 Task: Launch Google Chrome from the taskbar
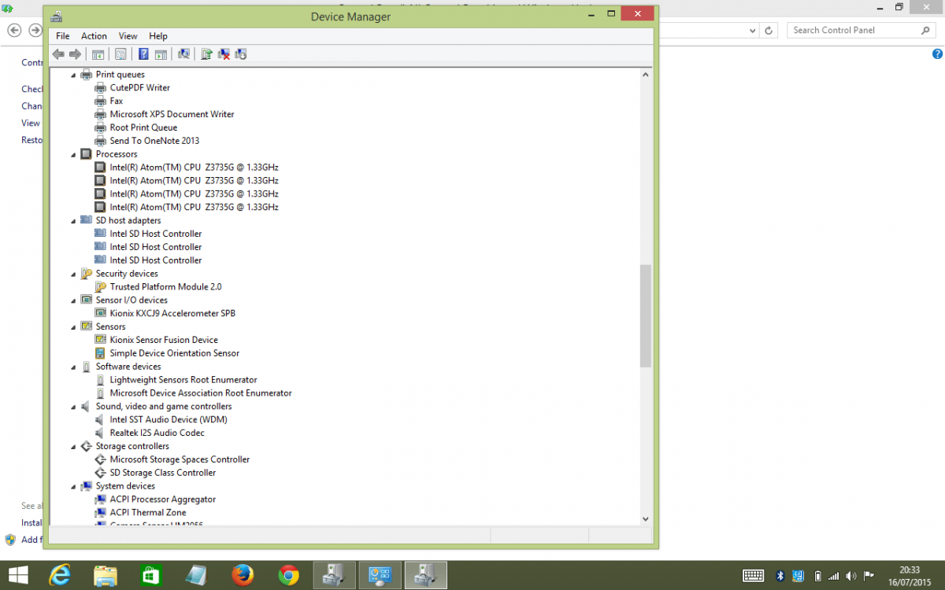pyautogui.click(x=288, y=575)
